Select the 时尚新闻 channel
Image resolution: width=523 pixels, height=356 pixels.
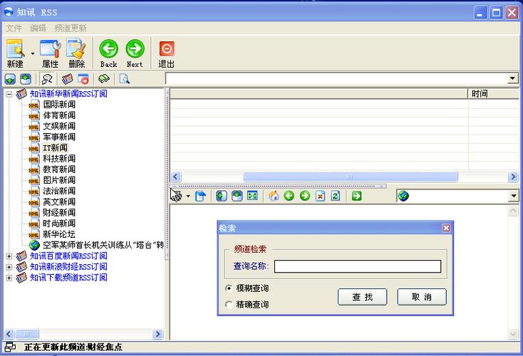click(59, 224)
